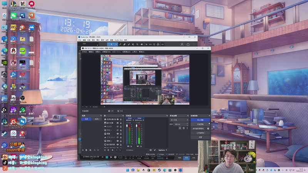Remove transition with the trash icon
Viewport: 308px width, 173px height.
[184, 128]
